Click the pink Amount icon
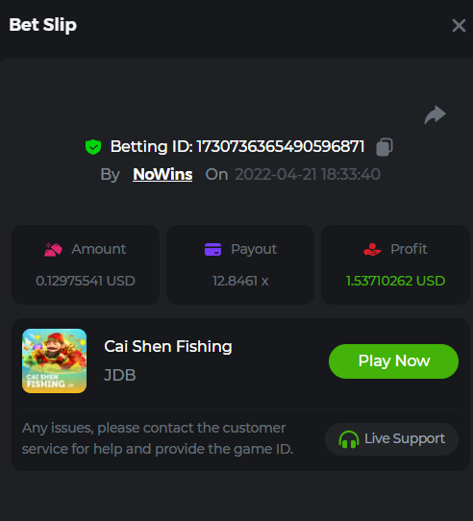This screenshot has height=521, width=473. (x=53, y=250)
